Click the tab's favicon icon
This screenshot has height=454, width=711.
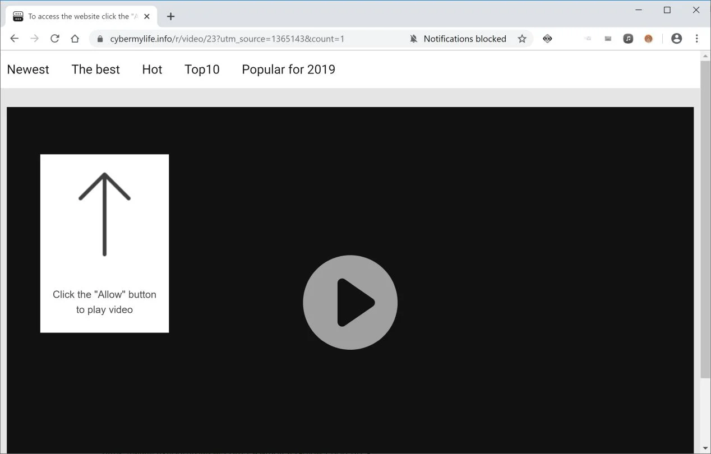(18, 16)
